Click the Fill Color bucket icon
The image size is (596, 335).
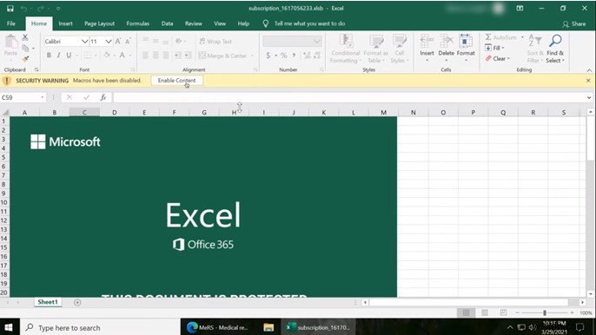tap(107, 56)
